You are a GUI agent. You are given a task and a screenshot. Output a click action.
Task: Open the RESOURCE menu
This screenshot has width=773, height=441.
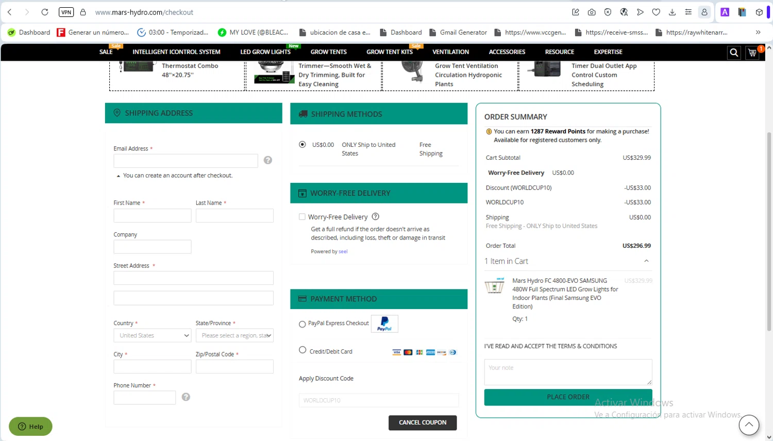click(x=560, y=52)
